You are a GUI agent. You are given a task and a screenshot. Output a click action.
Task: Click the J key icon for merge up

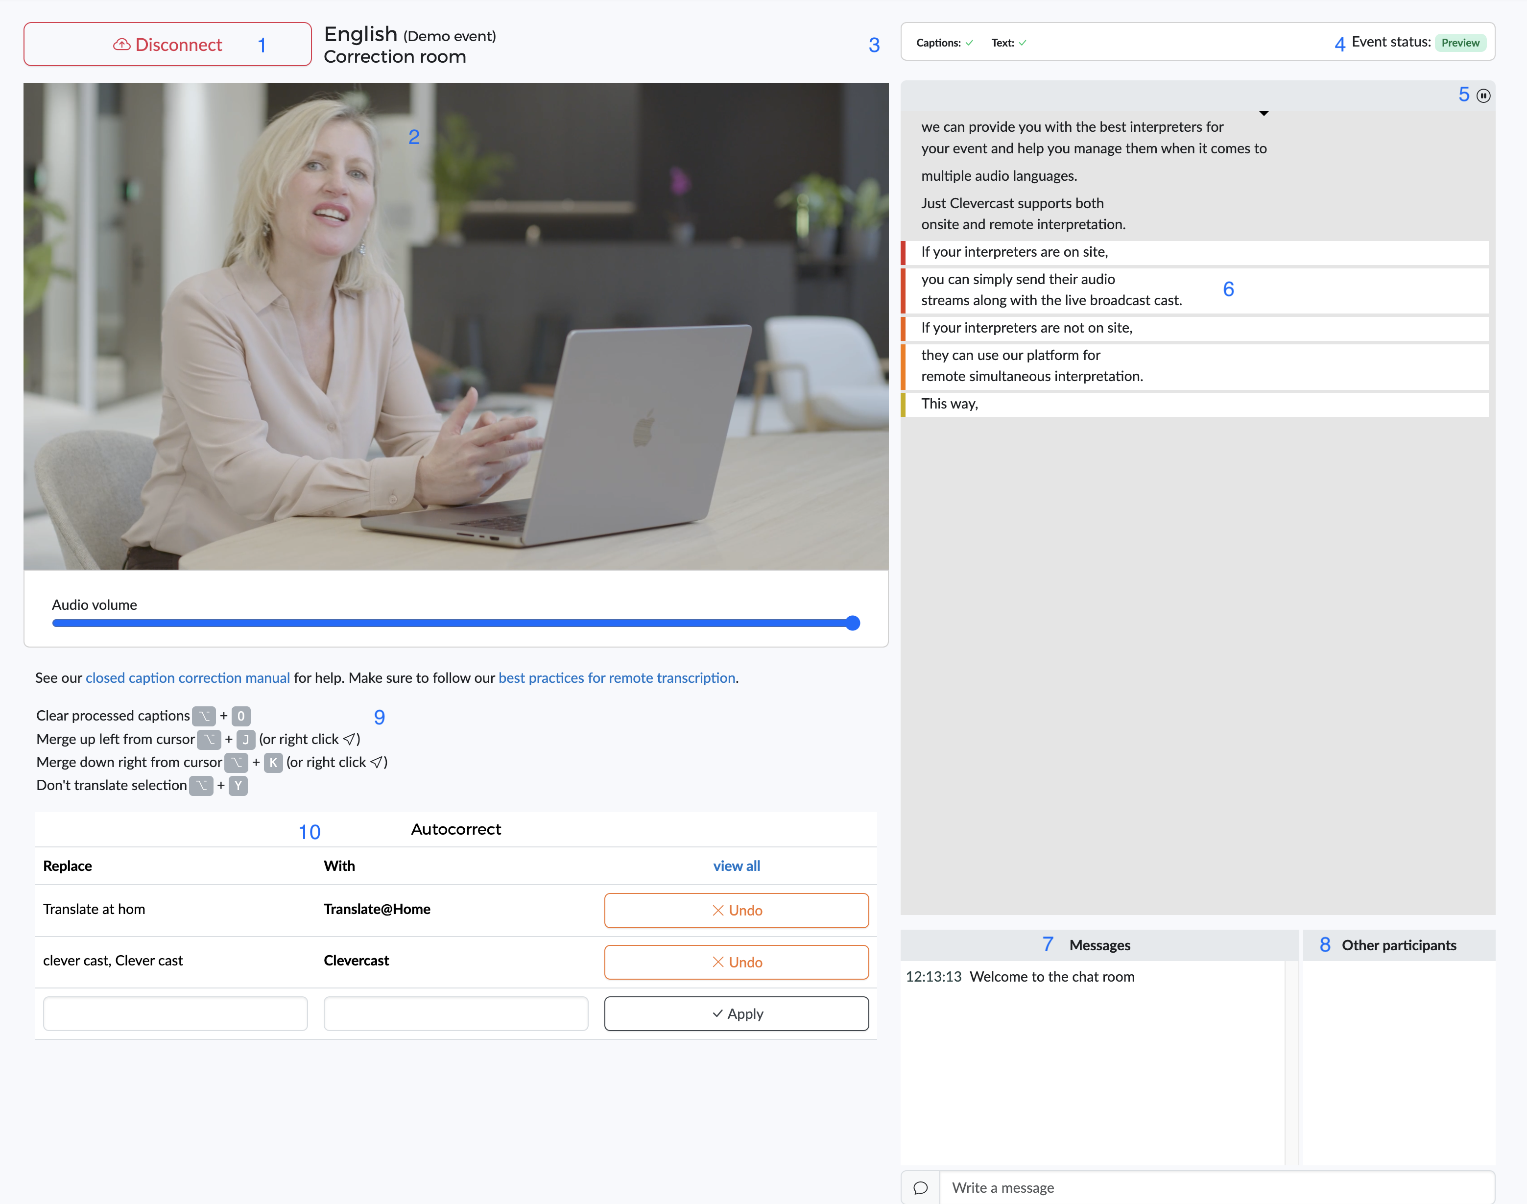(246, 740)
